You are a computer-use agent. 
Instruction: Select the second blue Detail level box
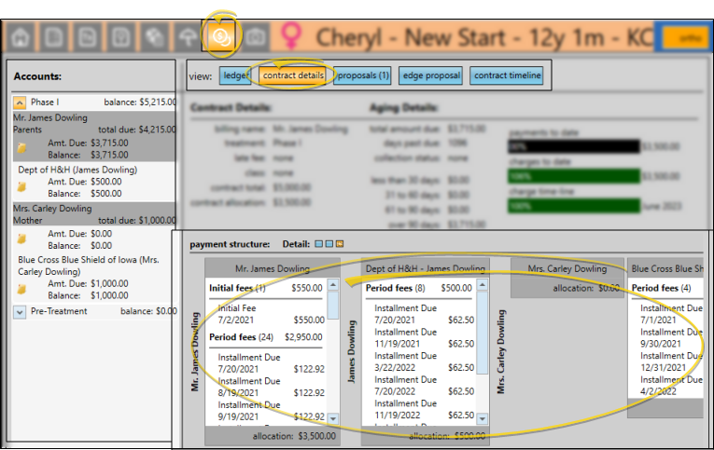[329, 244]
